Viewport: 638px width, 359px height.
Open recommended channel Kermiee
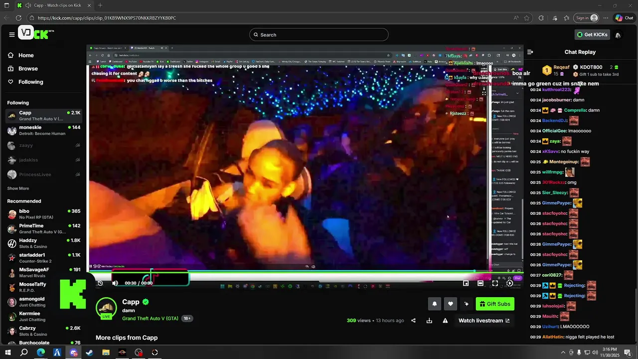click(44, 317)
